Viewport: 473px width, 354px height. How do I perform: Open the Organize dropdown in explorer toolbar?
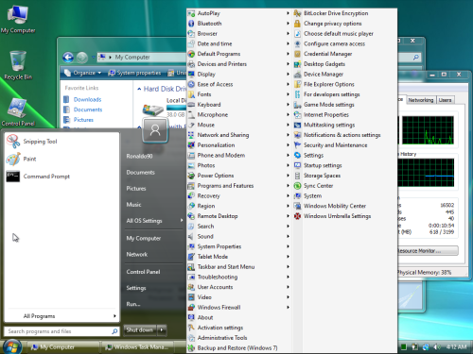coord(82,73)
